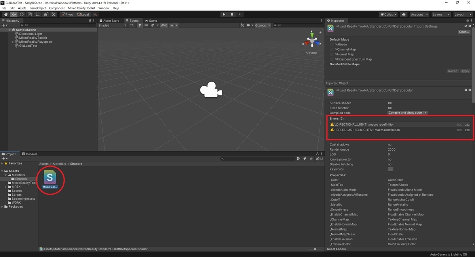The image size is (475, 257).
Task: Search by type icon in Project
Action: (x=298, y=159)
